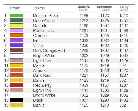Pick the Violet thread swatch

coord(17,45)
